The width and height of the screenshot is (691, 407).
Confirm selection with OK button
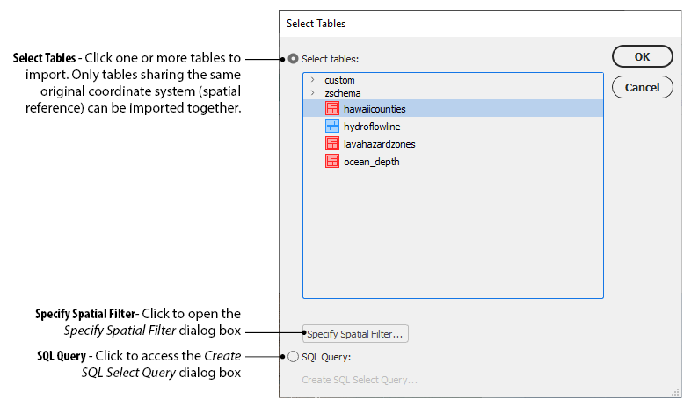pos(642,56)
